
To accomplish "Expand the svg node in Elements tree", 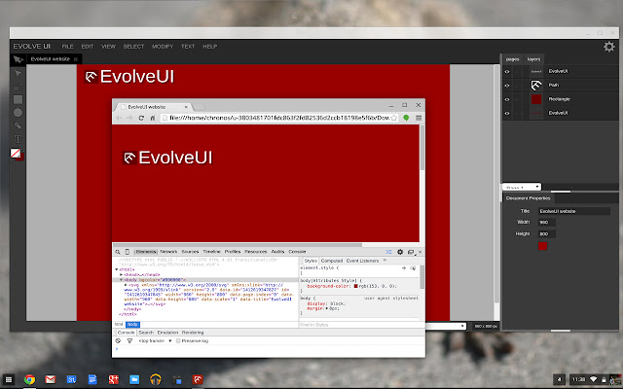I will [126, 285].
